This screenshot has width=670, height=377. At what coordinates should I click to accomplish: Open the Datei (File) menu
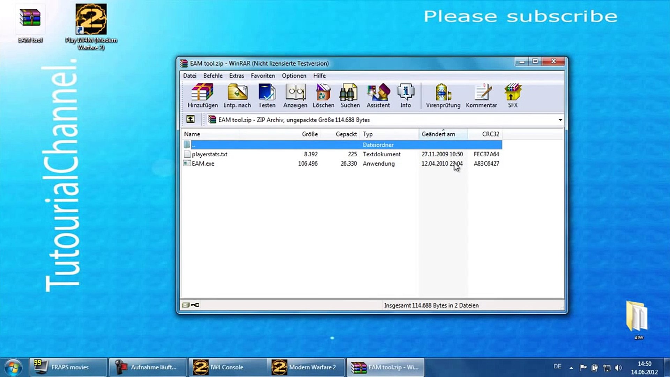189,75
